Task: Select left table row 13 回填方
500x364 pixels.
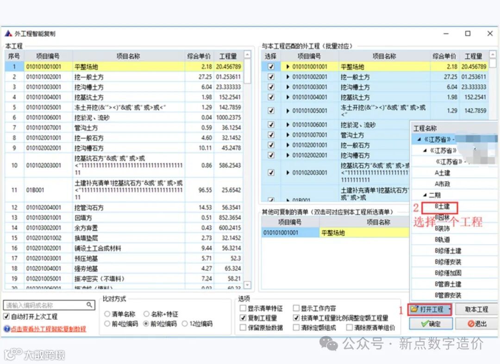Action: (124, 218)
